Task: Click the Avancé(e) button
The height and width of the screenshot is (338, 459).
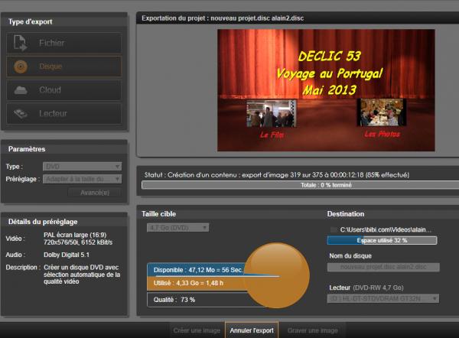Action: click(95, 193)
